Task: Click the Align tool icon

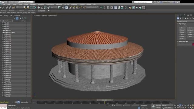Action: (x=104, y=8)
